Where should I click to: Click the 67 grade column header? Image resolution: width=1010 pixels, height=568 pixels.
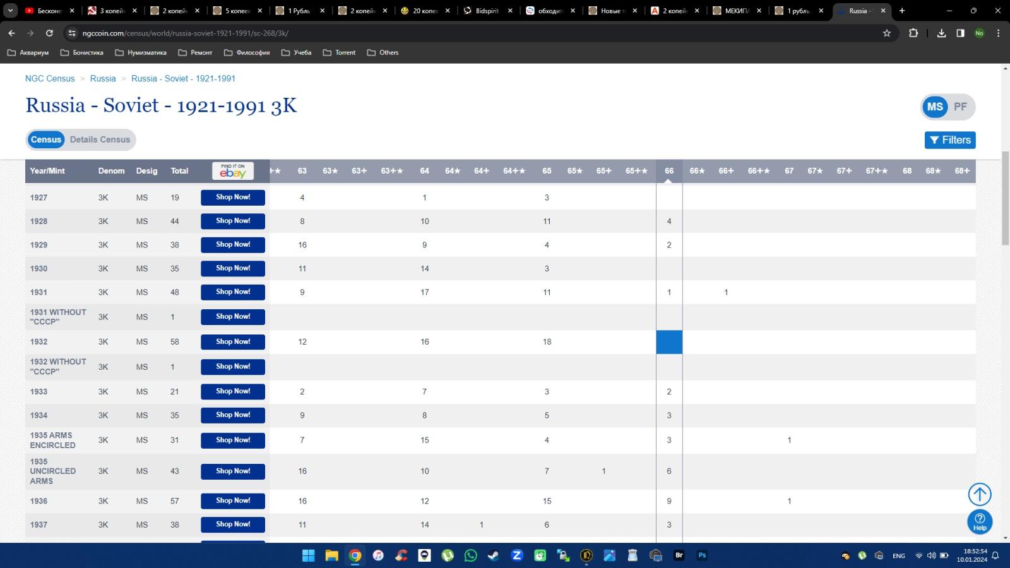coord(789,171)
